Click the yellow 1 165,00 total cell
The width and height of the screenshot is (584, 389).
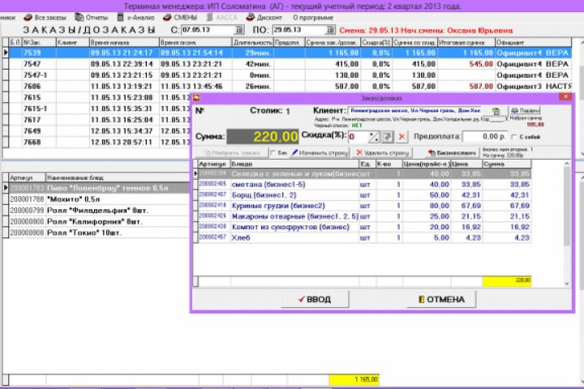(354, 380)
